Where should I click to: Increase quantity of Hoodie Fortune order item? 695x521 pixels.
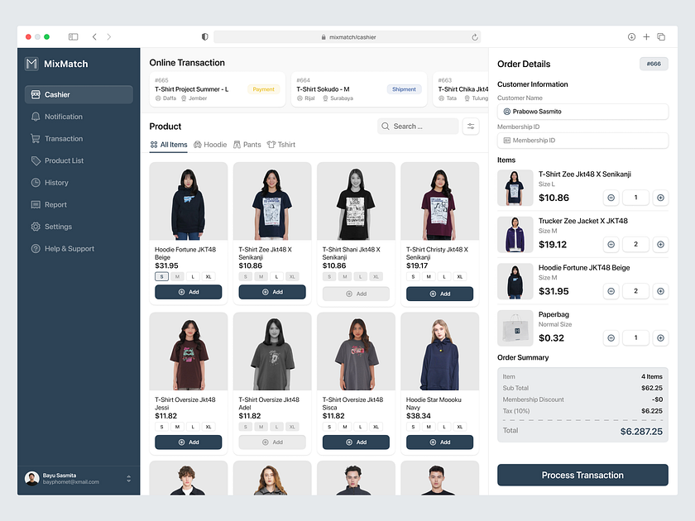click(x=660, y=291)
